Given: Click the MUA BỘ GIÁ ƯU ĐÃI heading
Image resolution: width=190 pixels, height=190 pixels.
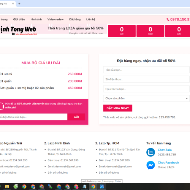Looking at the screenshot, I should pos(41,63).
